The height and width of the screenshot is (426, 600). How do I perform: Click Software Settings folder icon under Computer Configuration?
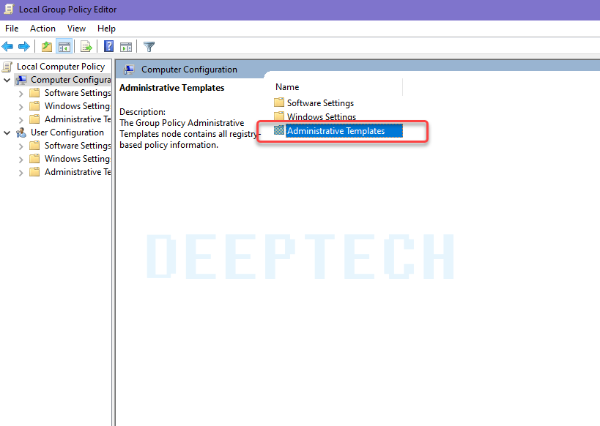[x=34, y=93]
